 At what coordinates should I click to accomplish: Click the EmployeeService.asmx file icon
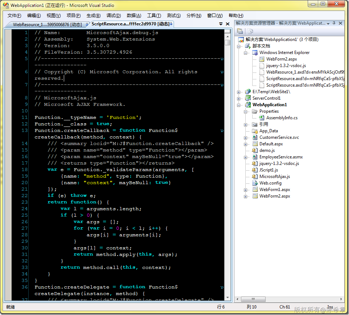[255, 157]
